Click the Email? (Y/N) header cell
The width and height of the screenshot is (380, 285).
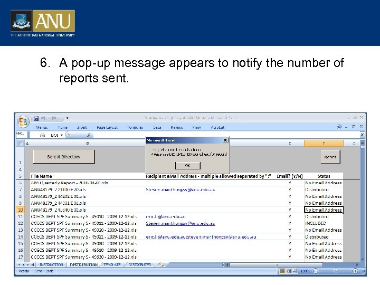tap(290, 176)
